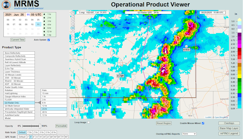243x139 pixels.
Task: Set map zoom level 15
Action: pos(73,12)
